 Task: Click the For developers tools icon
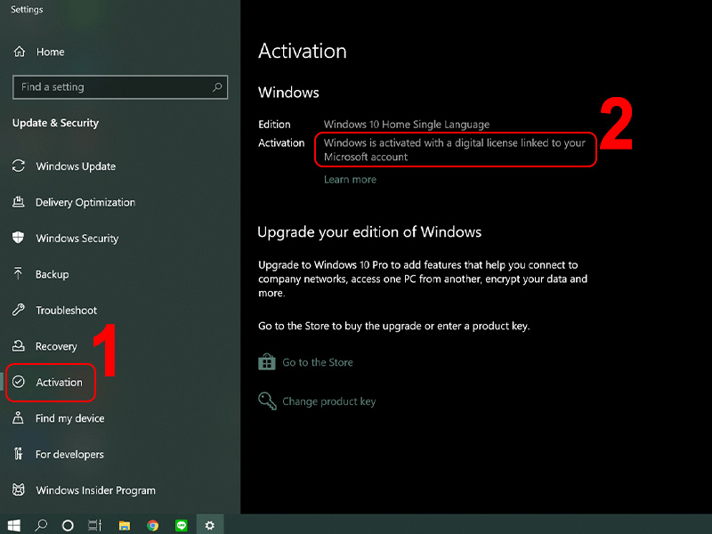[x=18, y=454]
